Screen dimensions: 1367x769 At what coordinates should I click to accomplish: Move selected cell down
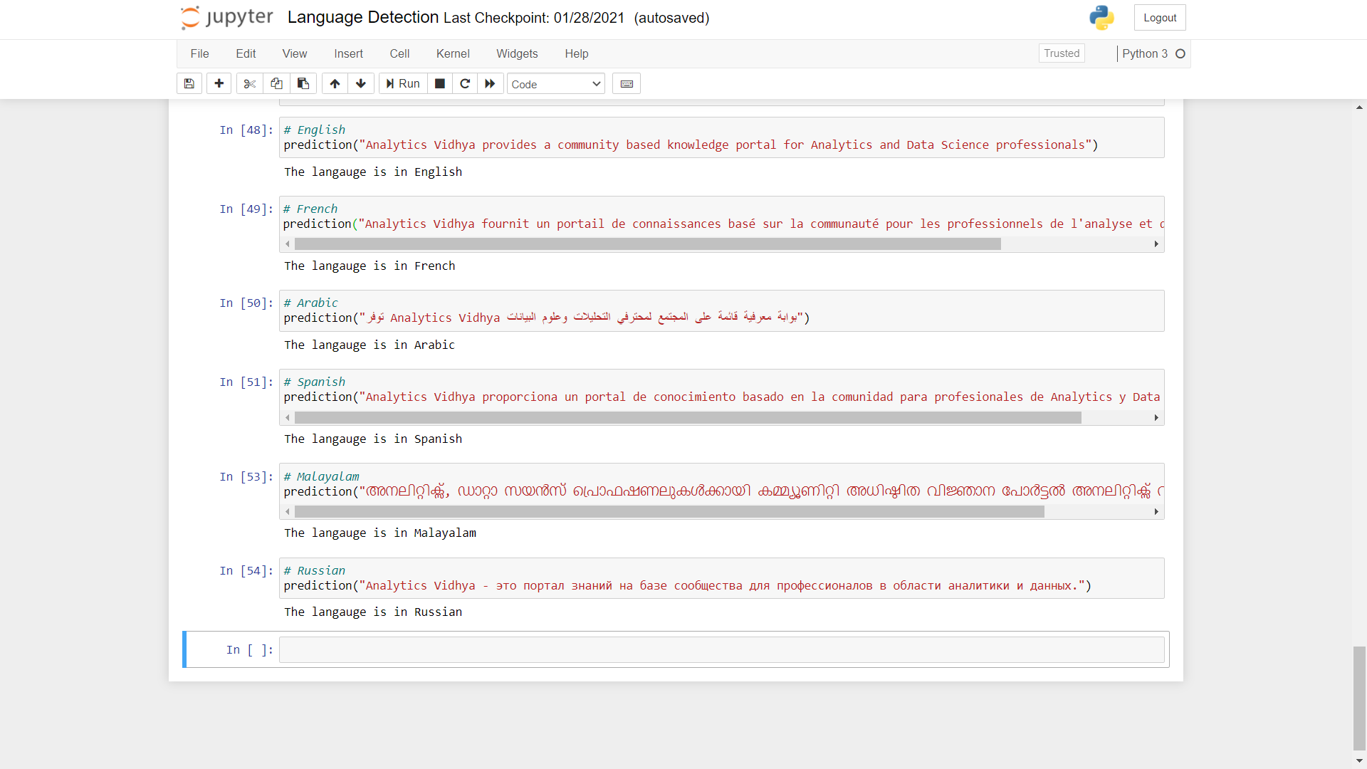point(361,84)
